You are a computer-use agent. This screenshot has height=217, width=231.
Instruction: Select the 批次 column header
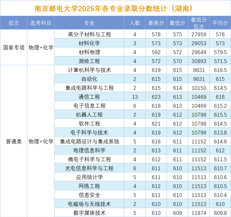pos(14,23)
